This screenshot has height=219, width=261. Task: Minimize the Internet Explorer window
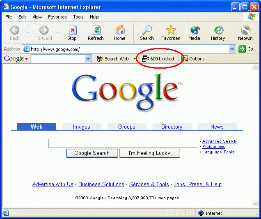(x=235, y=7)
